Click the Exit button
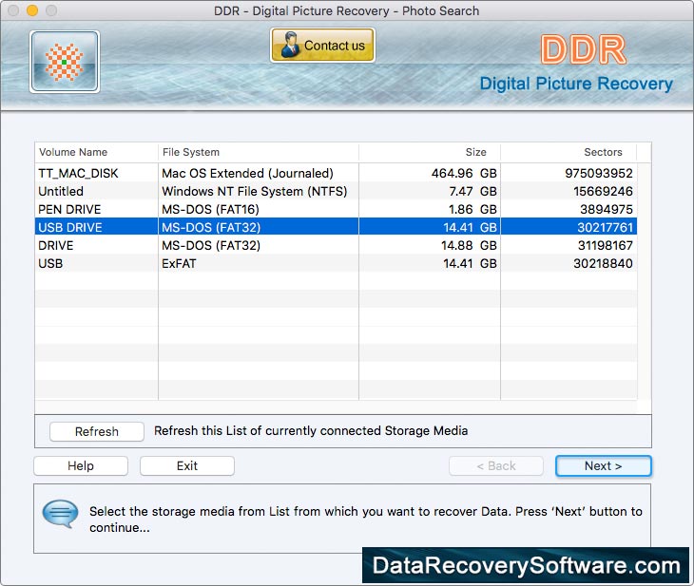694x586 pixels. [x=186, y=465]
